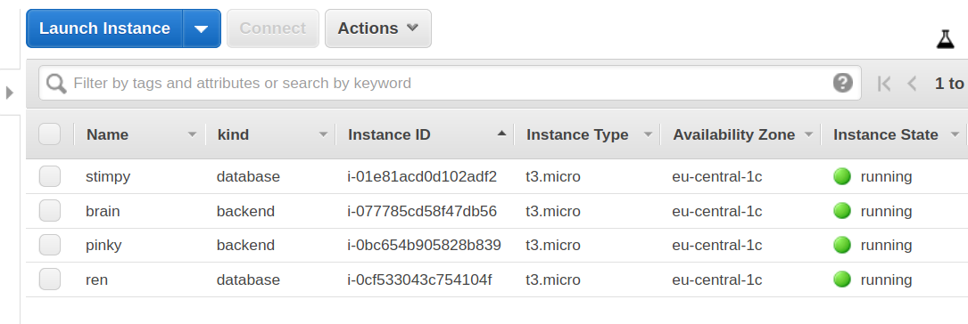The image size is (968, 324).
Task: Select the brain instance checkbox
Action: 49,211
